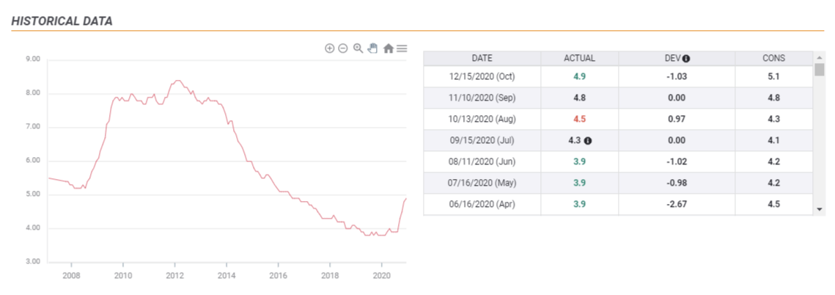
Task: Click the red 4.5 actual value
Action: [x=579, y=119]
